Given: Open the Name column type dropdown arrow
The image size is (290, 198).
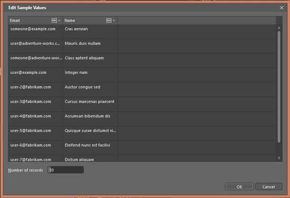Looking at the screenshot, I should point(114,21).
